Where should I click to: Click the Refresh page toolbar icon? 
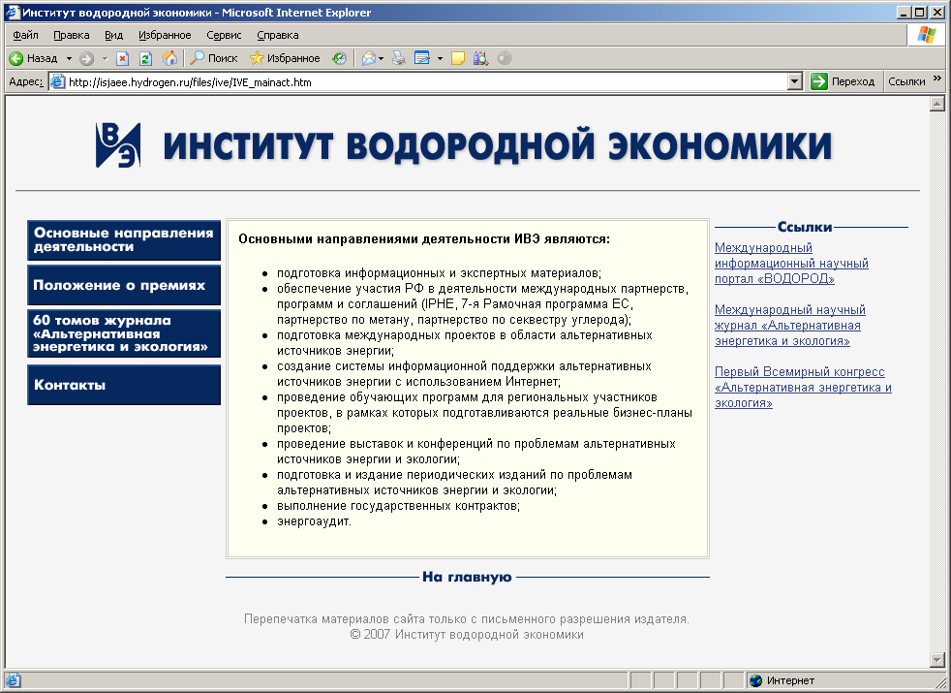(145, 58)
